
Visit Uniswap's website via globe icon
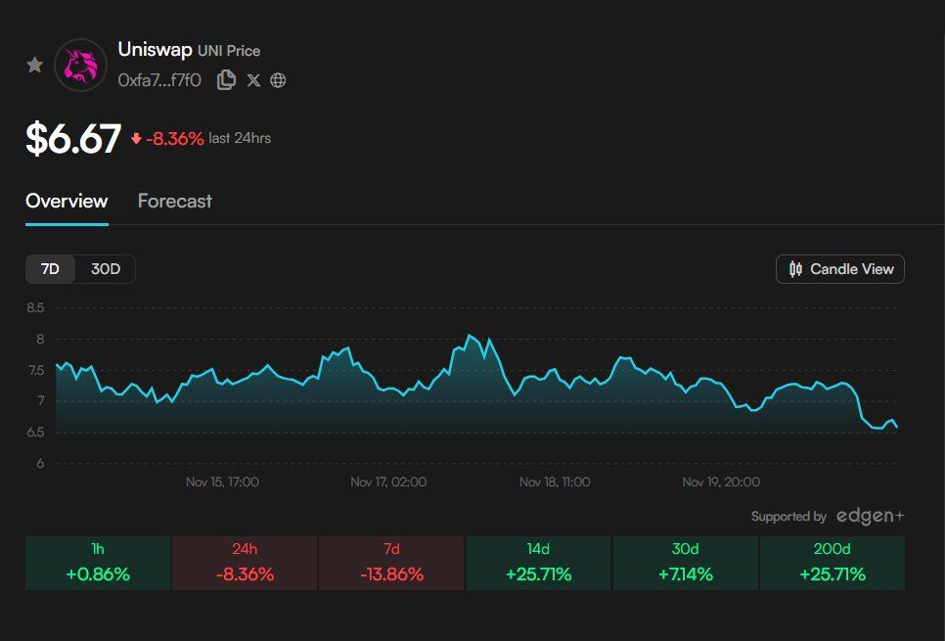(278, 80)
